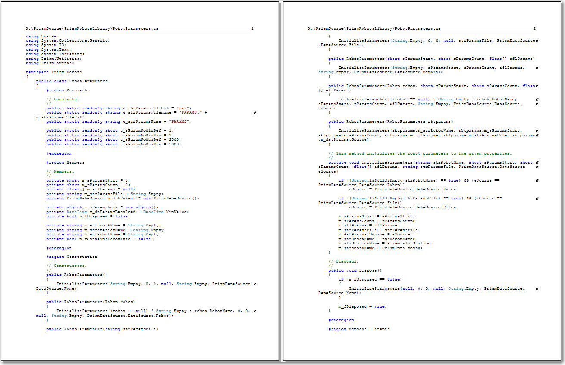Click the 'This method initializes the robot parameters' comment
The width and height of the screenshot is (565, 365).
click(x=420, y=153)
